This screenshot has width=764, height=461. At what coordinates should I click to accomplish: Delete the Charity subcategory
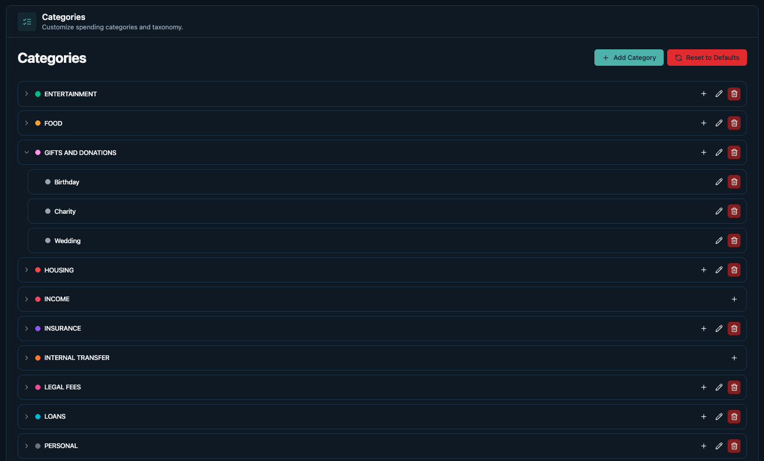coord(734,211)
